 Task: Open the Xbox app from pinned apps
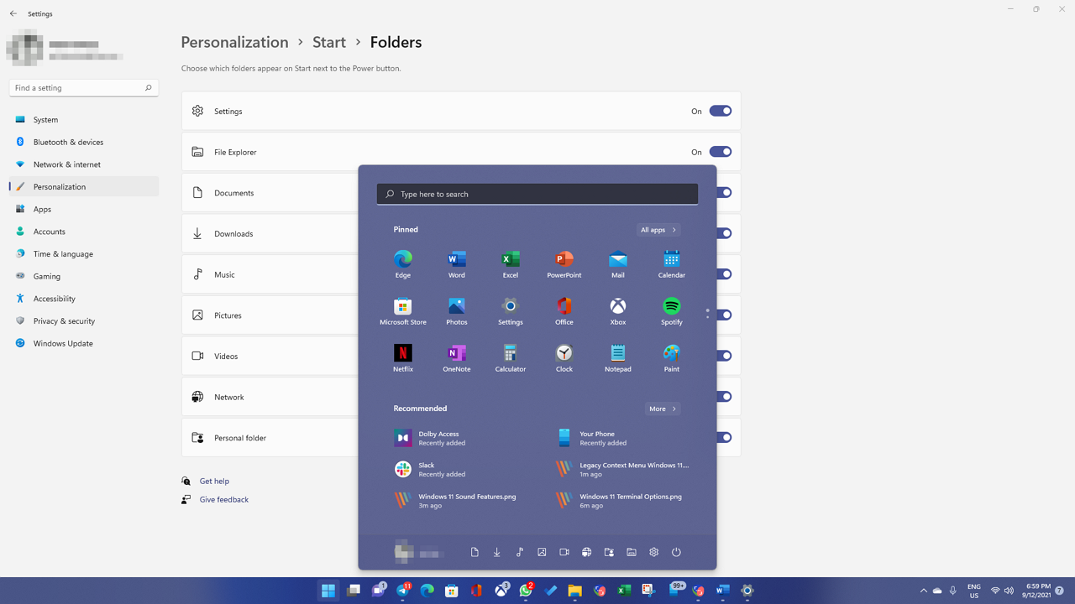tap(617, 310)
